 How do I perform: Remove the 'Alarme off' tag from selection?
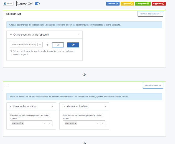(x=22, y=123)
